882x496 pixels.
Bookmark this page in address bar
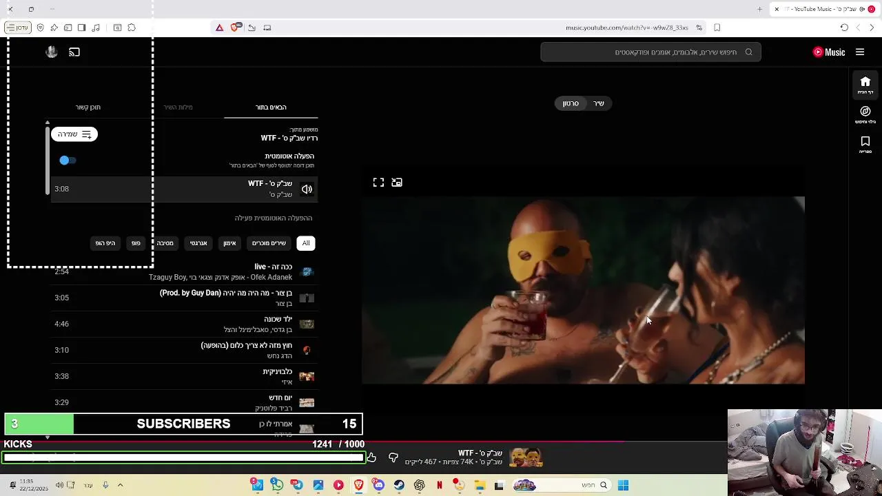(717, 28)
